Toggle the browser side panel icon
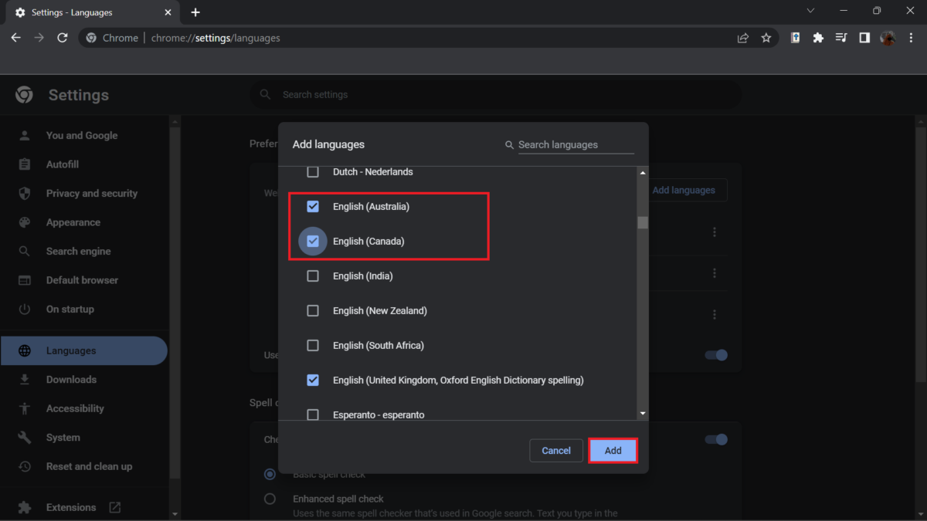The height and width of the screenshot is (521, 927). coord(864,38)
